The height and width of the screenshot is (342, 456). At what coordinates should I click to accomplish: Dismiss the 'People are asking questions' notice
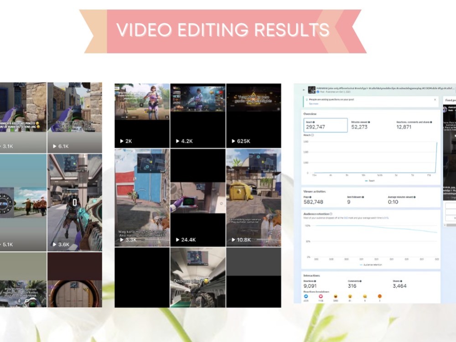(435, 100)
